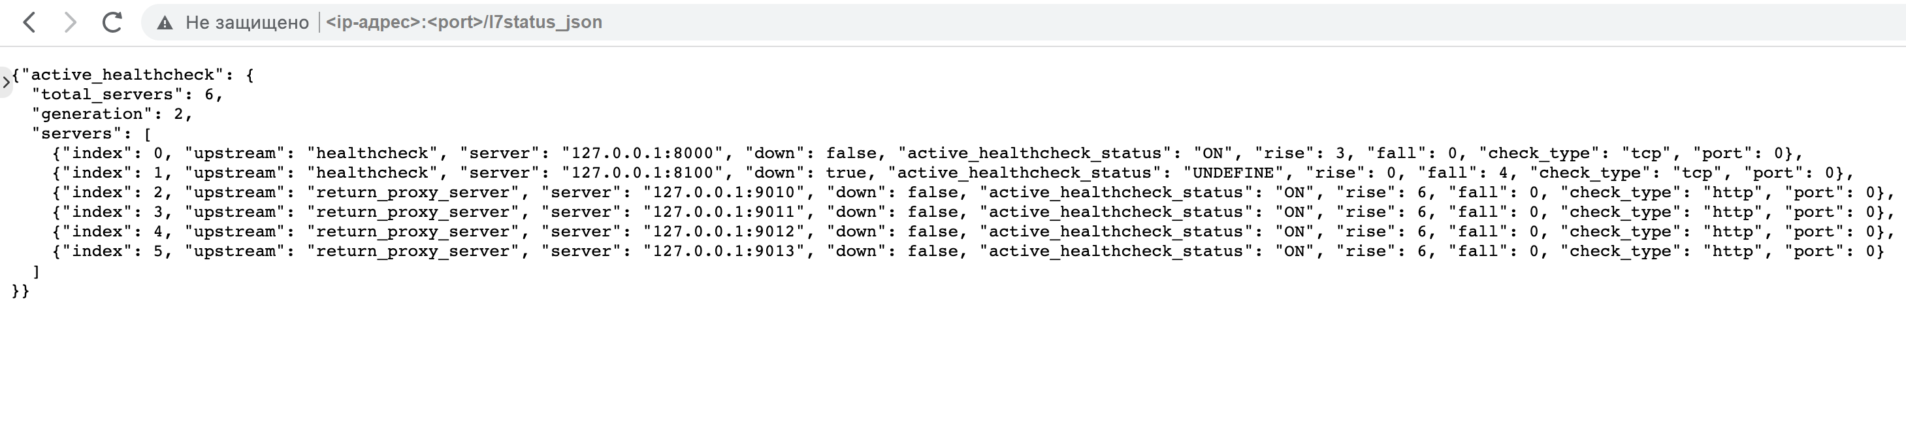Click the "Не защищено" security label
This screenshot has height=435, width=1906.
tap(246, 23)
